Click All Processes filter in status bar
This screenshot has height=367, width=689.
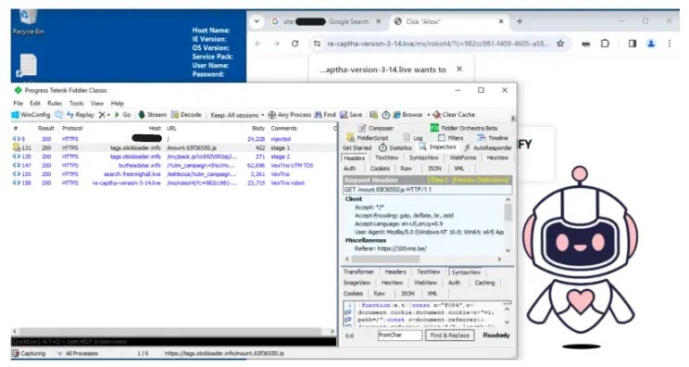coord(78,353)
